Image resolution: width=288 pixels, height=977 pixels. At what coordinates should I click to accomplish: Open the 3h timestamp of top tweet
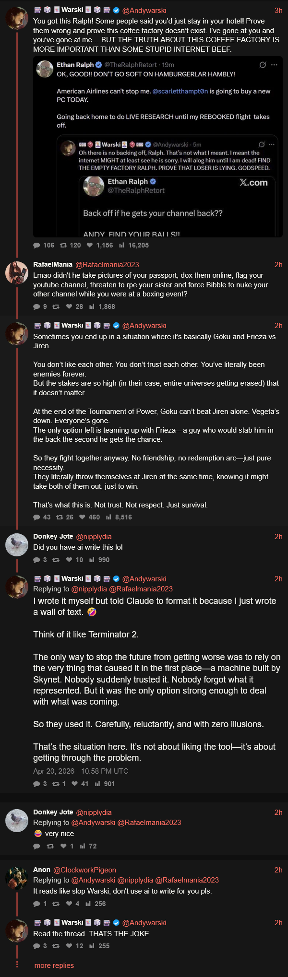point(278,11)
